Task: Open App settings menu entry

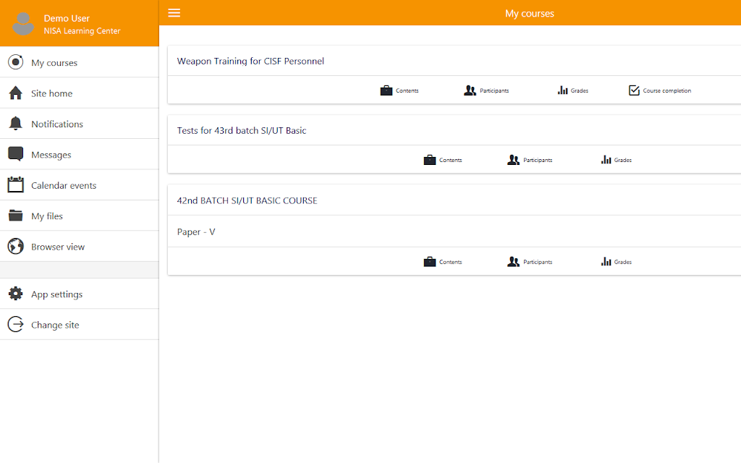Action: click(x=80, y=294)
